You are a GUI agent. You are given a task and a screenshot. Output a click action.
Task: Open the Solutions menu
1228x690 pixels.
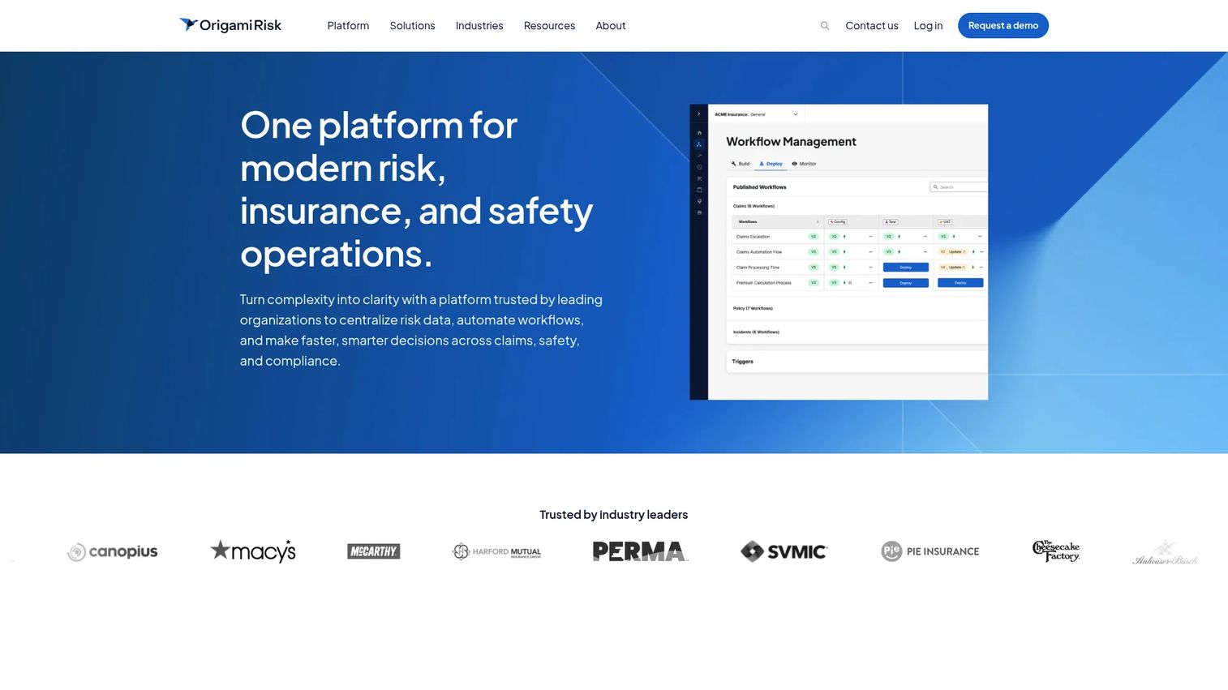pos(412,26)
